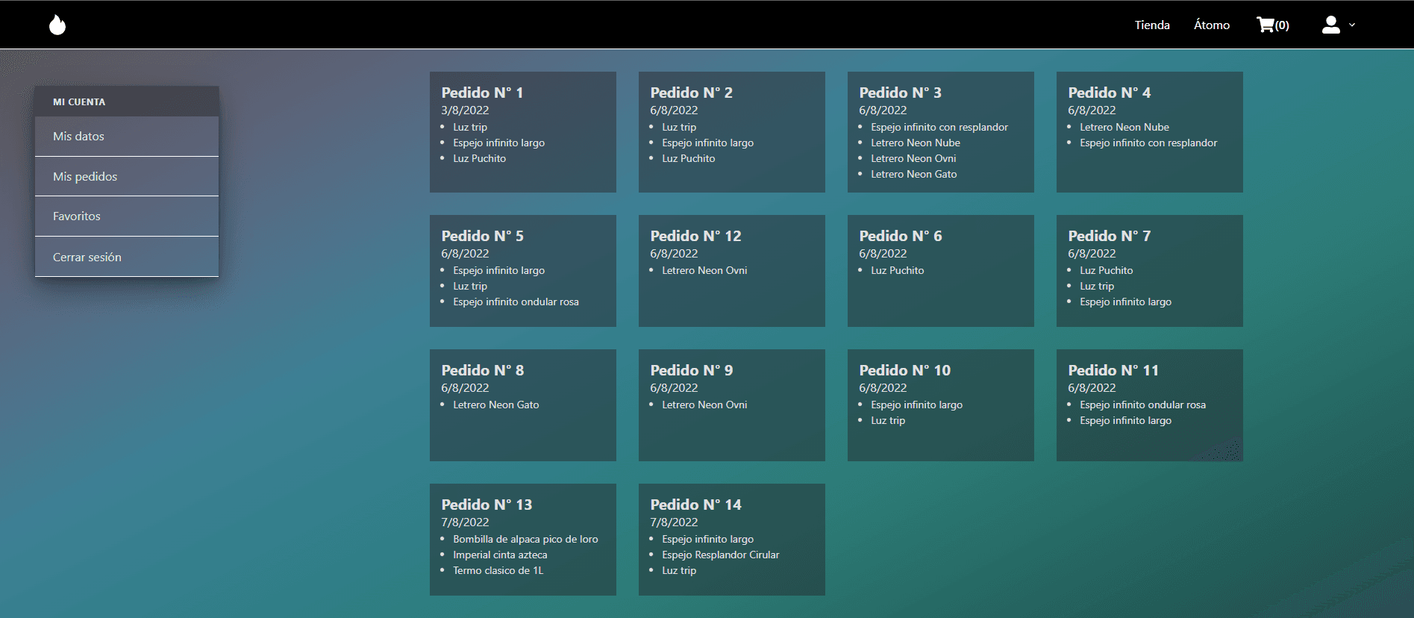
Task: Open Favoritos in account sidebar
Action: click(x=127, y=216)
